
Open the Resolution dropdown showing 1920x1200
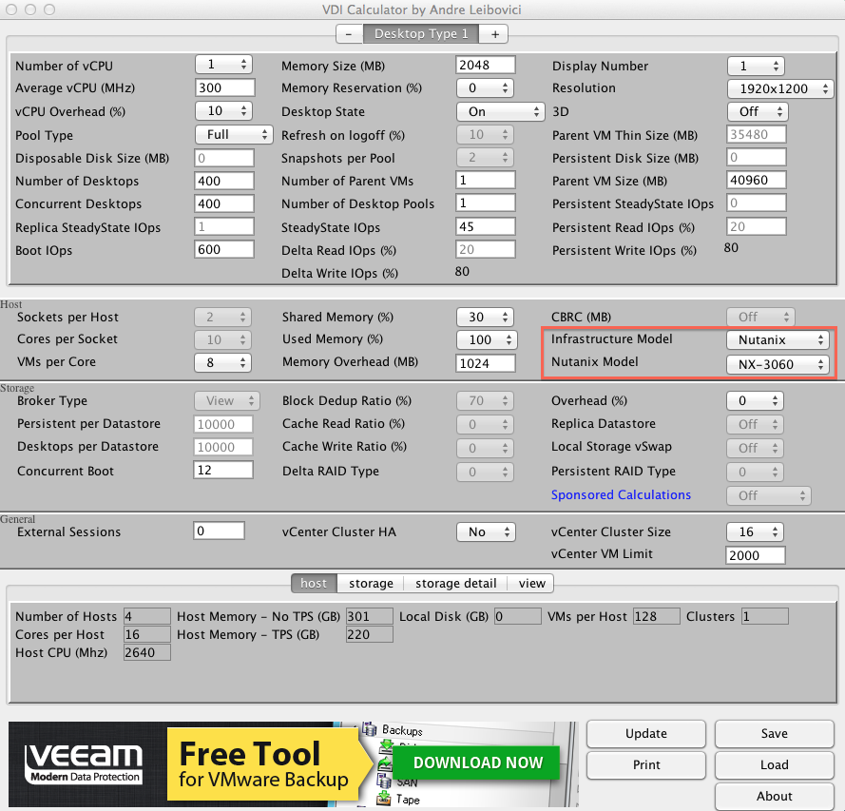(780, 89)
